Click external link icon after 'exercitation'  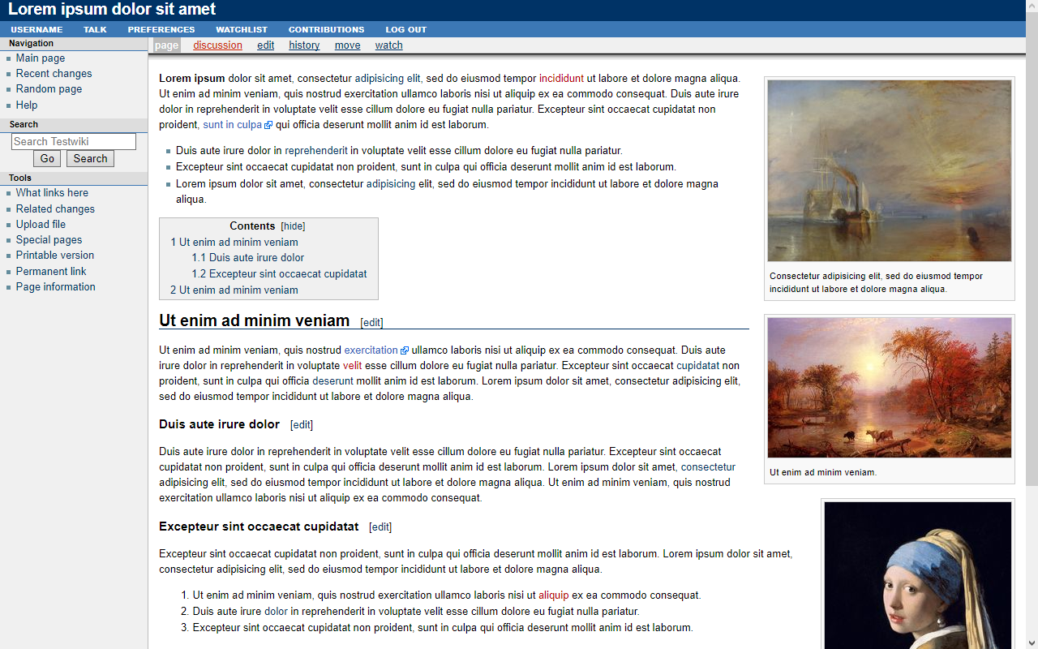coord(405,351)
